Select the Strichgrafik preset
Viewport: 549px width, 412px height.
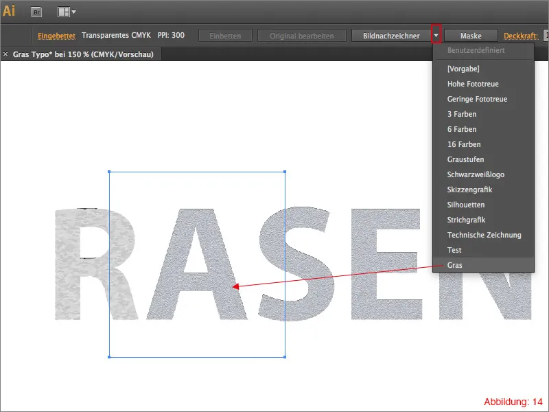484,220
